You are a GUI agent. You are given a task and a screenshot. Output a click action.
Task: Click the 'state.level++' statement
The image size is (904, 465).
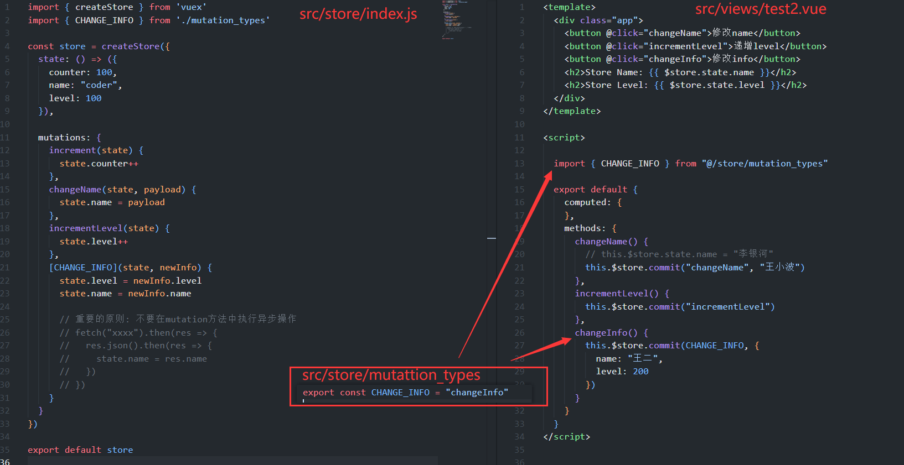point(94,242)
